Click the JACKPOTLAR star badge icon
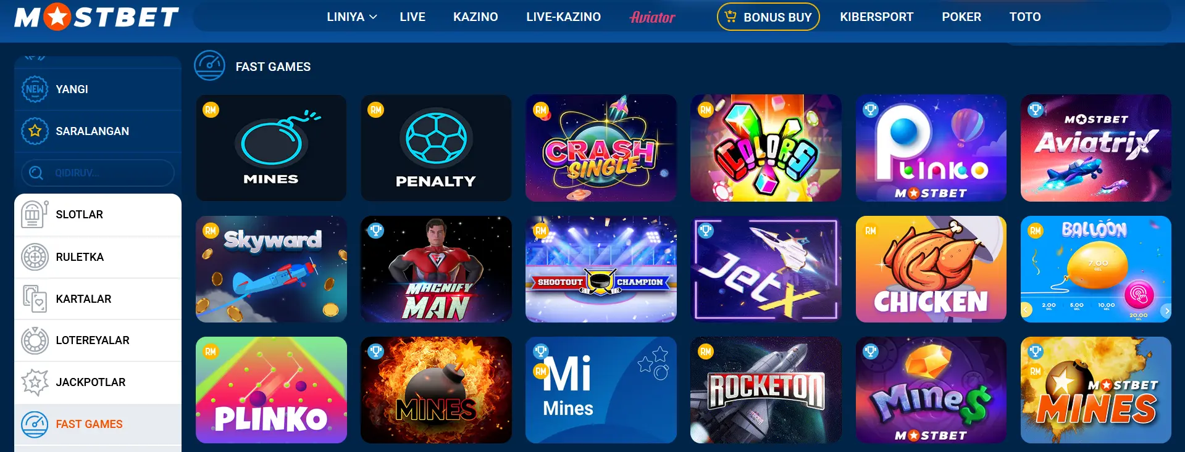This screenshot has height=452, width=1185. [x=35, y=382]
